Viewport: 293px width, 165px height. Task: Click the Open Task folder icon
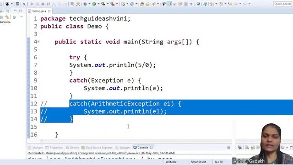147,4
